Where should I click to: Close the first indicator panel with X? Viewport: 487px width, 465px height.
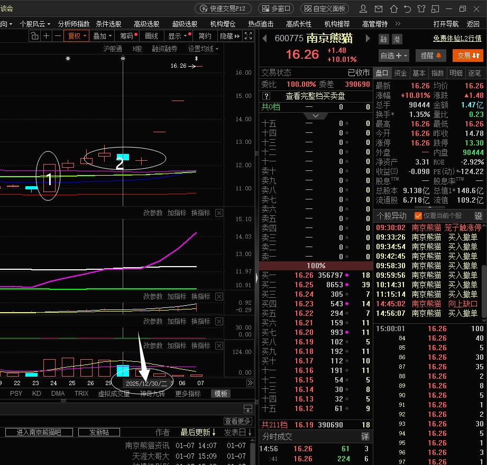219,213
